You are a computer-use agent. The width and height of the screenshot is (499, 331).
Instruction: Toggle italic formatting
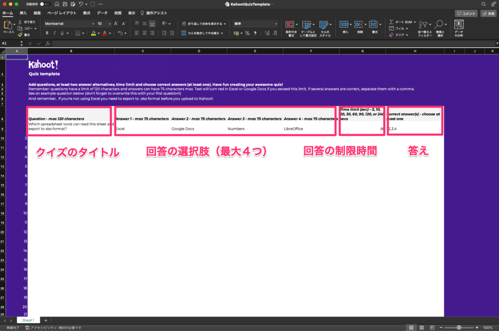point(55,33)
